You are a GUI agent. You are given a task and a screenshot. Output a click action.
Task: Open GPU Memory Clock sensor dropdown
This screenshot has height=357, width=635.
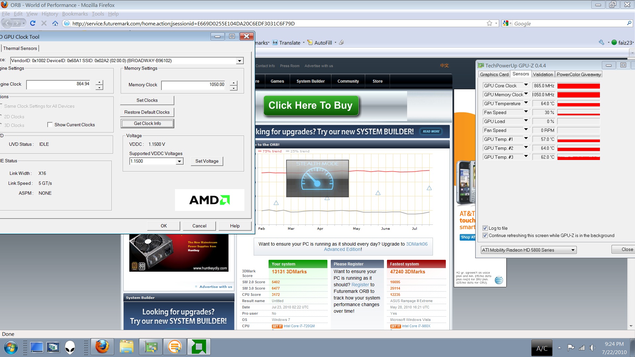pos(526,94)
